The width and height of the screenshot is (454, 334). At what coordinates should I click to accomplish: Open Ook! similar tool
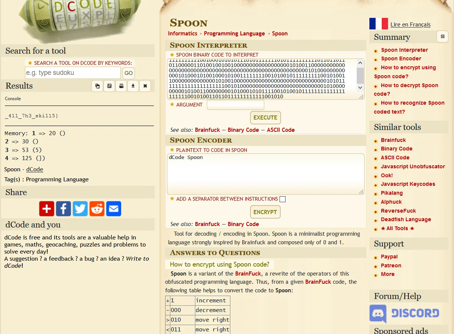point(387,175)
